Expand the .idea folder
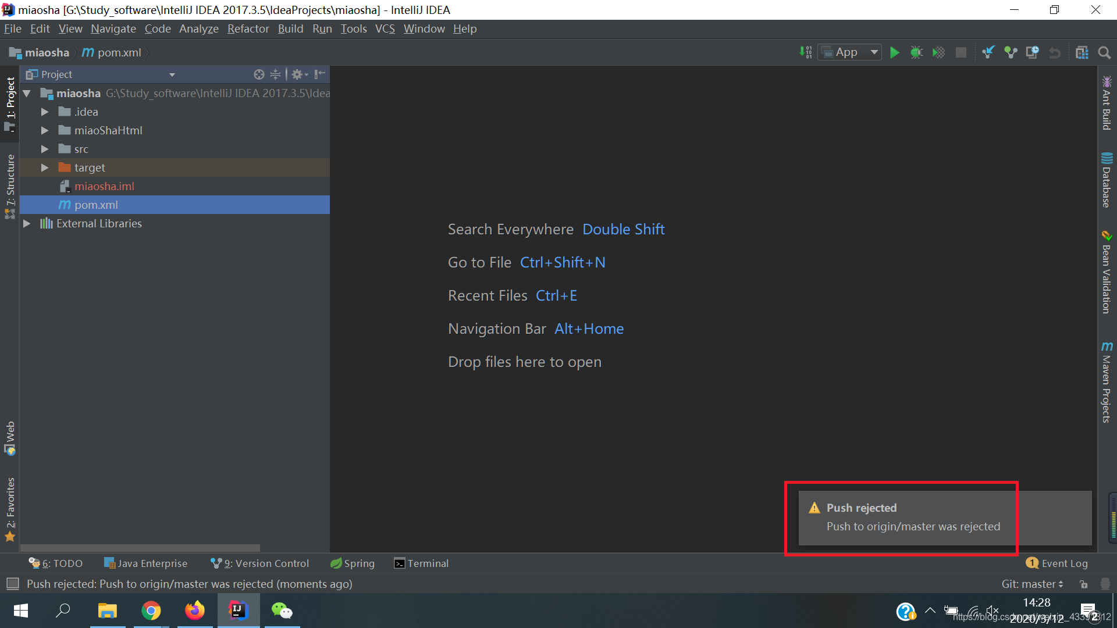 (x=44, y=112)
